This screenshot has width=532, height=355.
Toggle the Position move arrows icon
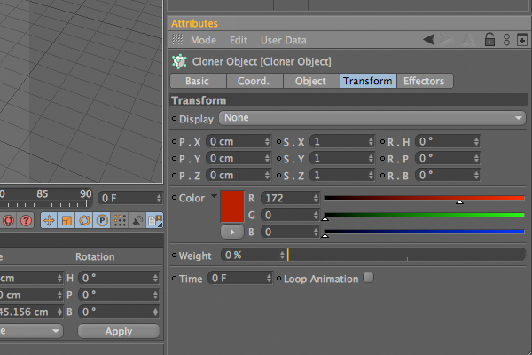49,220
